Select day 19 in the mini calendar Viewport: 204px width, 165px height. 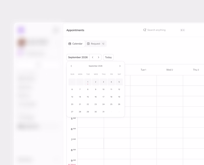click(119, 97)
